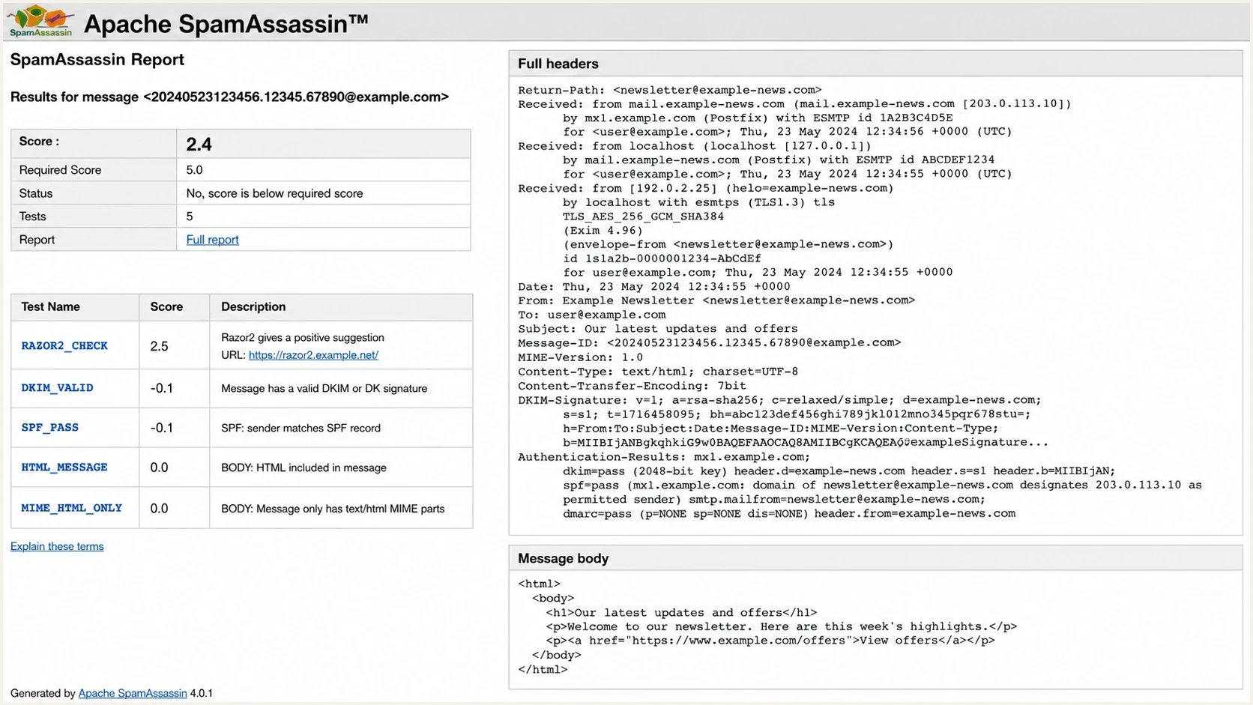Click the '(Exim 4.96)' header line

tap(603, 231)
